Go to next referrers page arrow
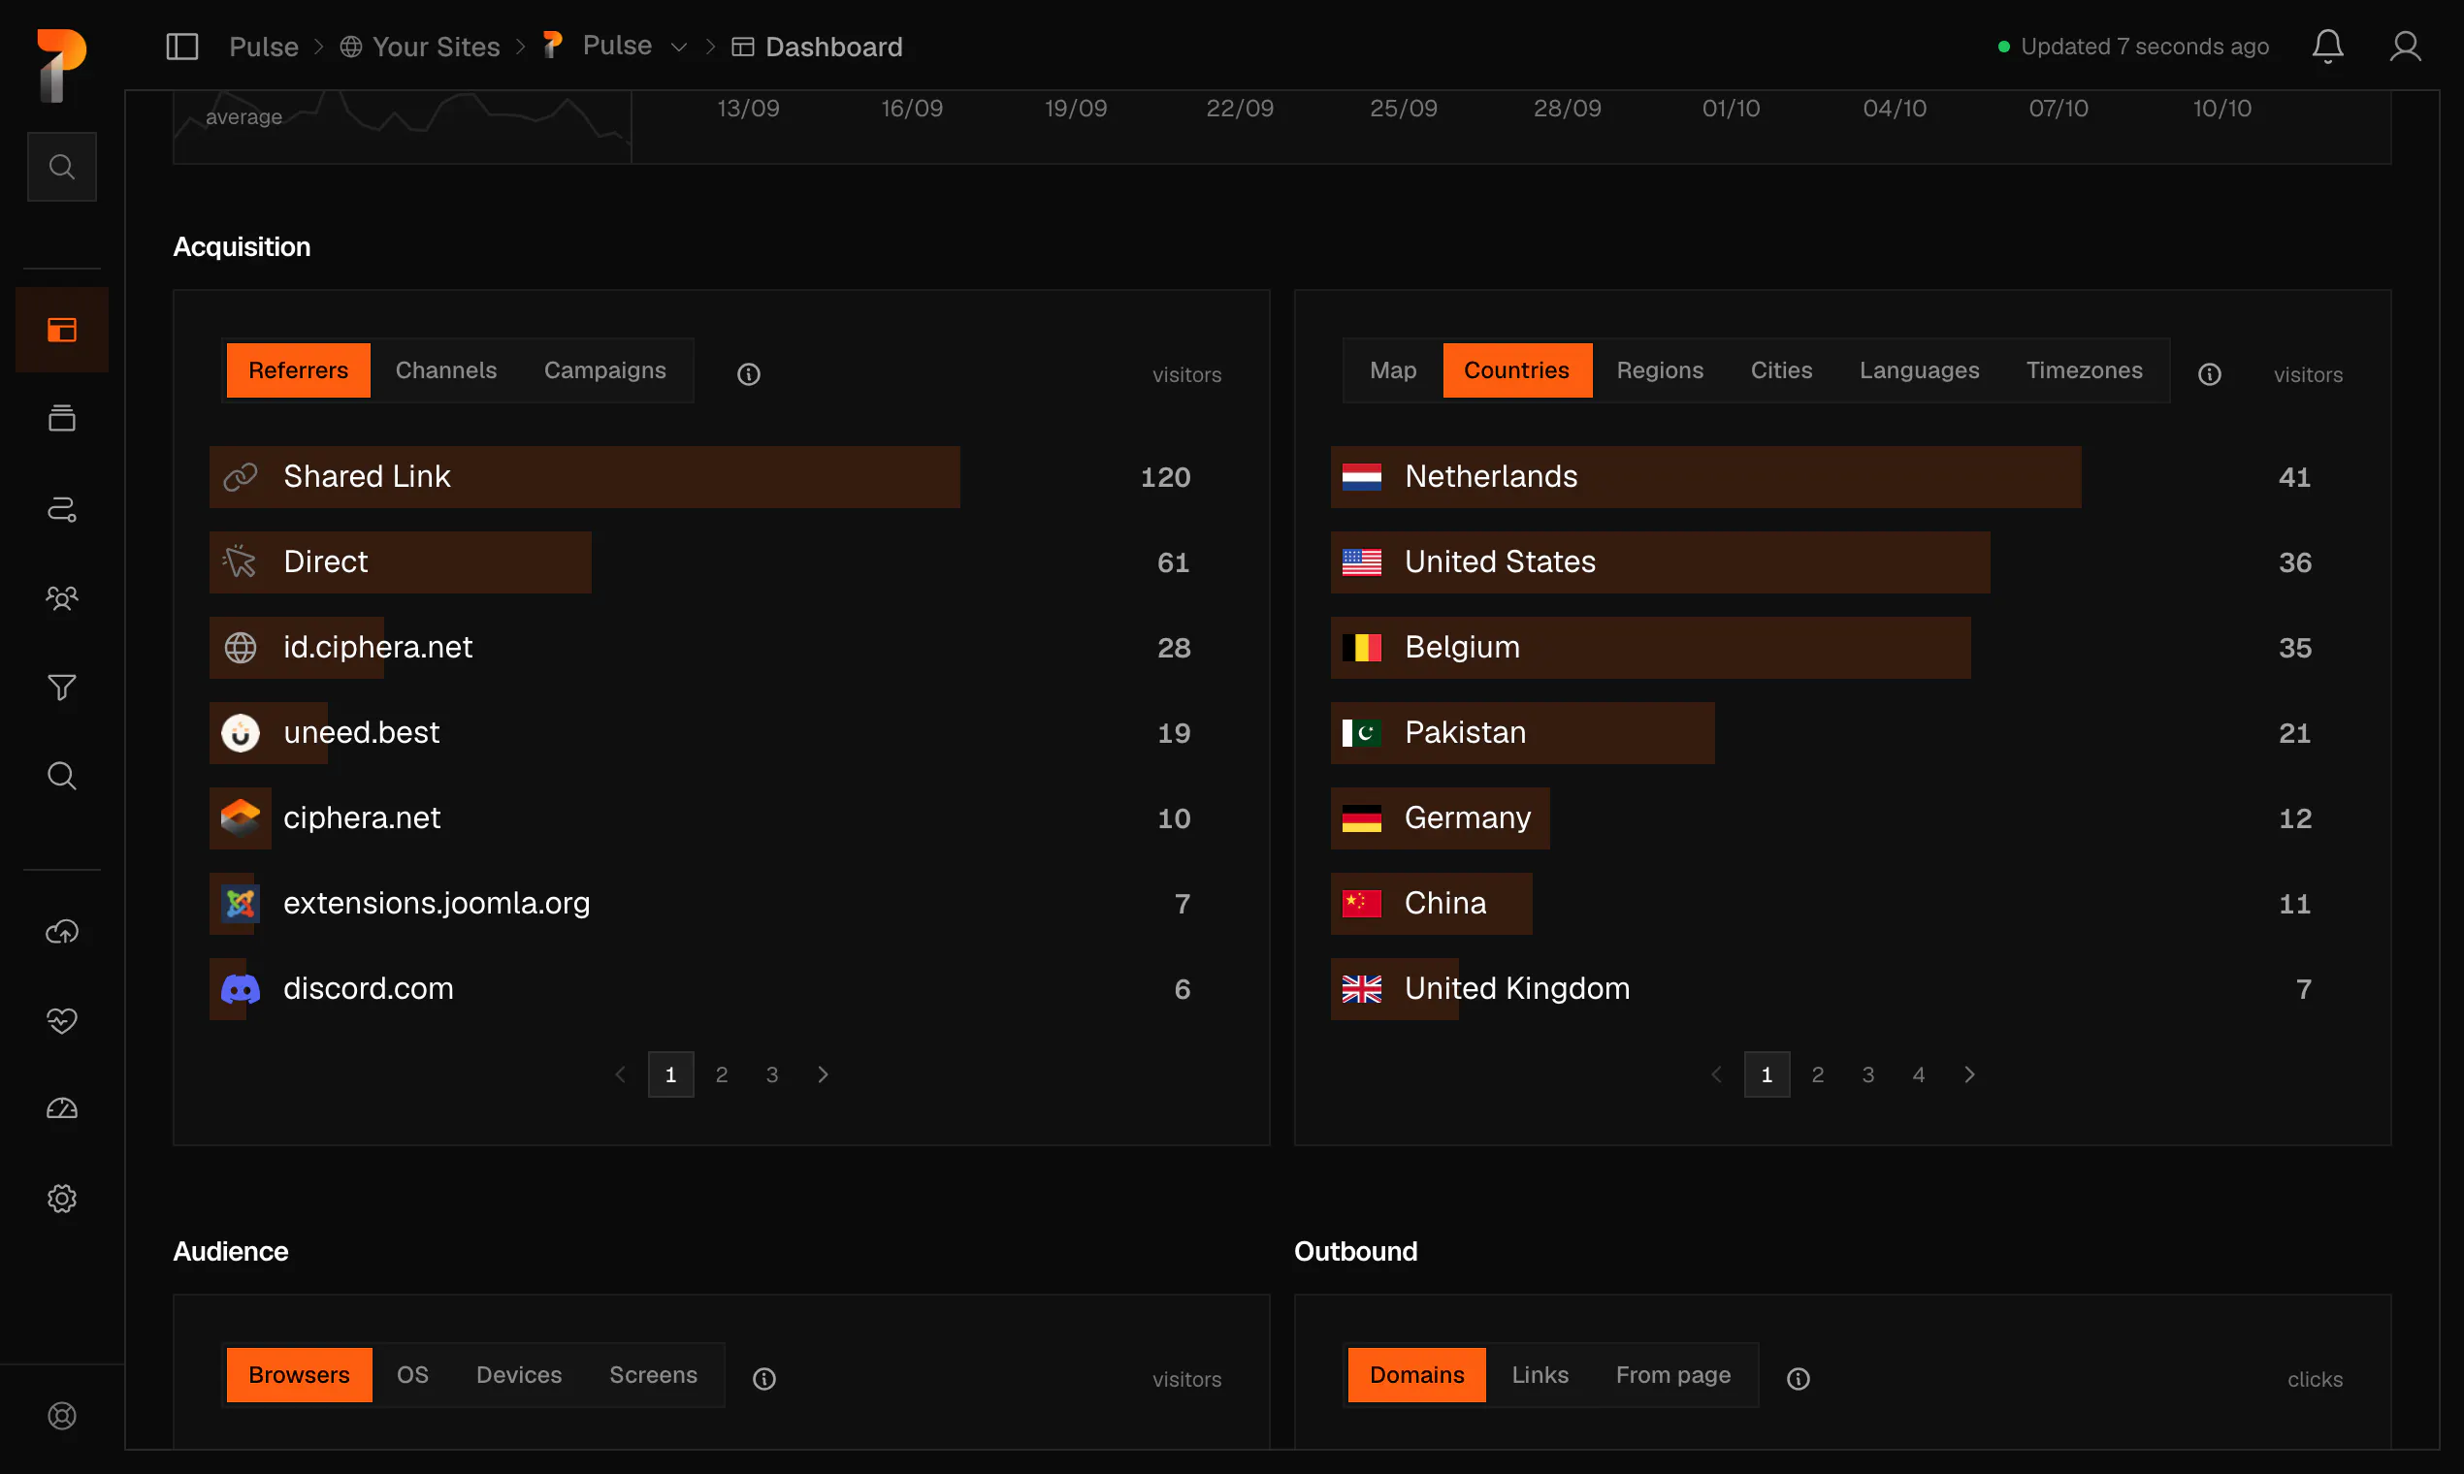This screenshot has width=2464, height=1474. 823,1074
